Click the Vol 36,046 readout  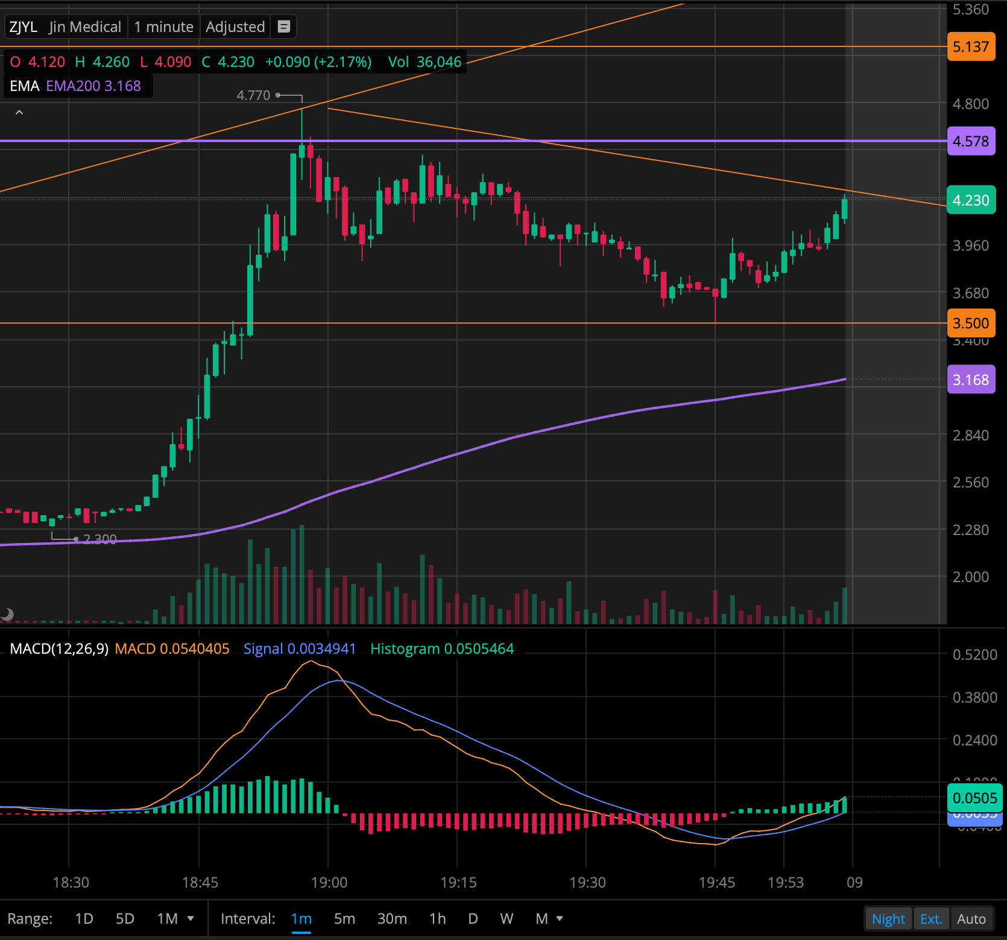(x=425, y=61)
